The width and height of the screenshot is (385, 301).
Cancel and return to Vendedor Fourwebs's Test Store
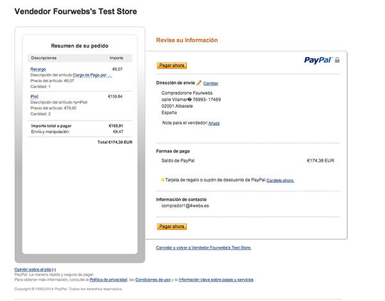click(x=203, y=248)
